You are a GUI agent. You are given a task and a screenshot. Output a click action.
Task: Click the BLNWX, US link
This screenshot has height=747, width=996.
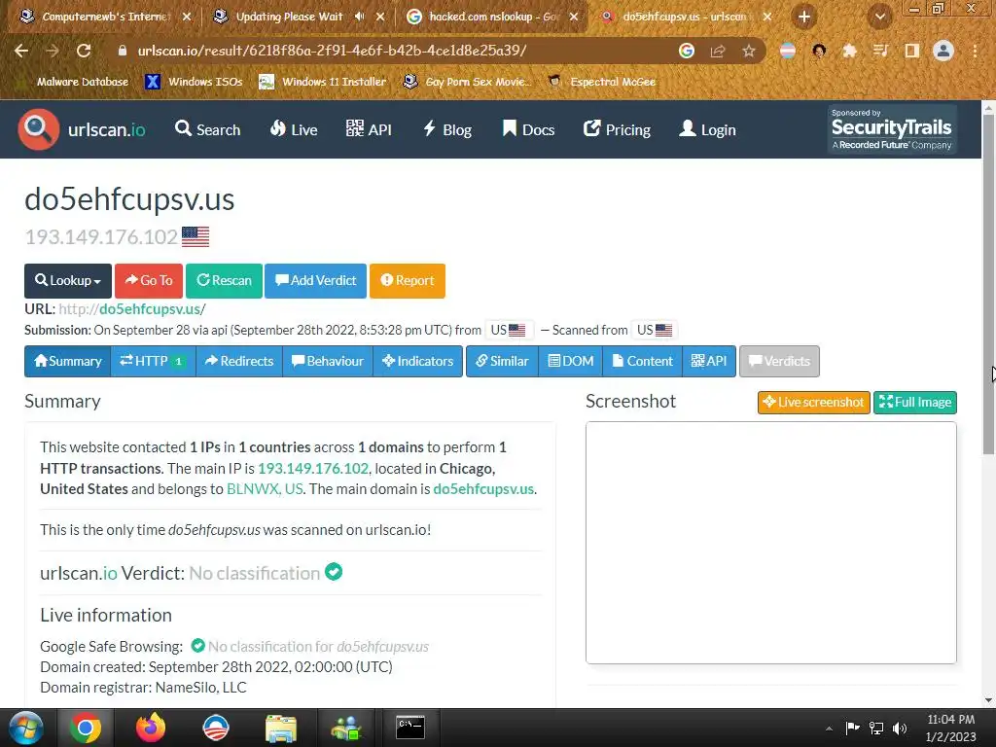tap(265, 489)
